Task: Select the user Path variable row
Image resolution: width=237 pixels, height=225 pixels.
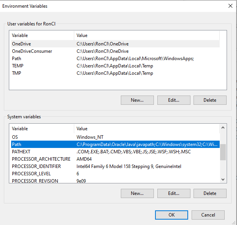Action: 42,59
